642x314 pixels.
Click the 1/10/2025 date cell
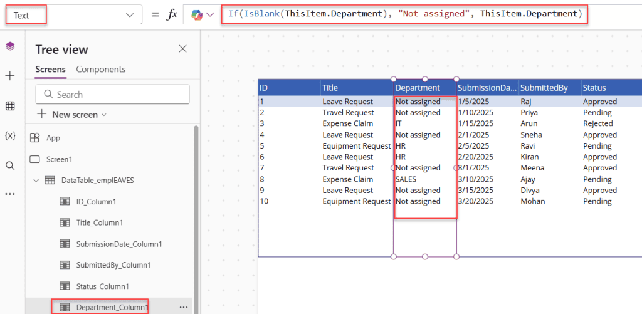pos(476,113)
